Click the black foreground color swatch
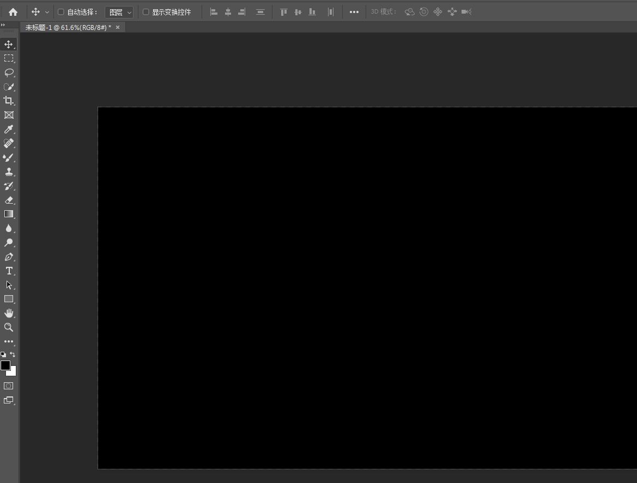The height and width of the screenshot is (483, 637). point(5,365)
